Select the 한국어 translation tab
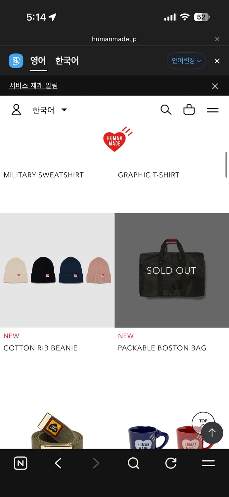The width and height of the screenshot is (229, 497). pyautogui.click(x=67, y=61)
